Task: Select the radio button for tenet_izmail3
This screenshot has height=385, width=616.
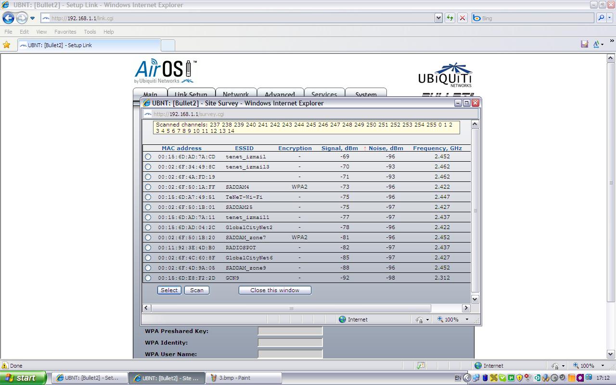Action: click(x=148, y=167)
